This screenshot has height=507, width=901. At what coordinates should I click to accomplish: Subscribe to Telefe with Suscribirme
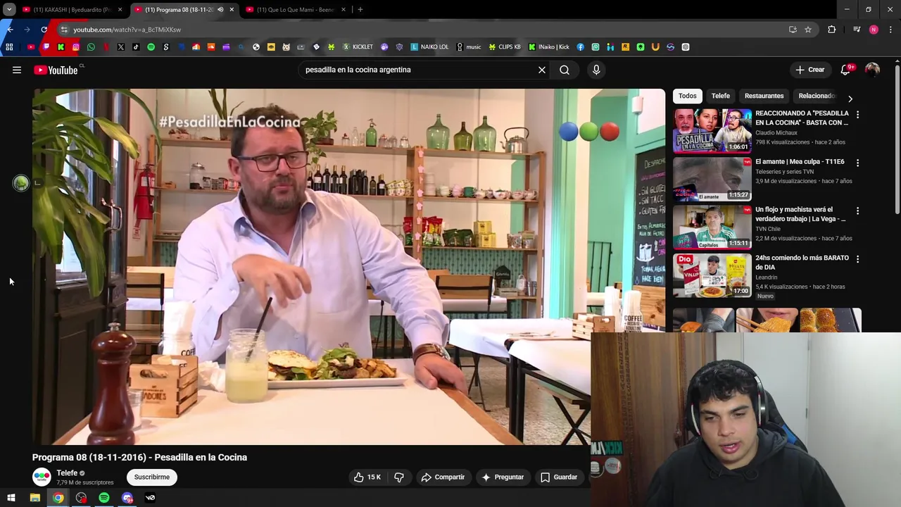(x=152, y=477)
